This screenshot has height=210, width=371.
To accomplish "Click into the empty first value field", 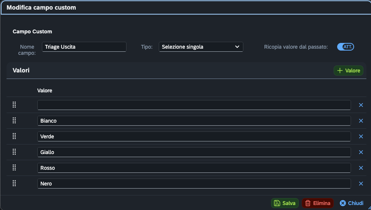I will coord(194,105).
